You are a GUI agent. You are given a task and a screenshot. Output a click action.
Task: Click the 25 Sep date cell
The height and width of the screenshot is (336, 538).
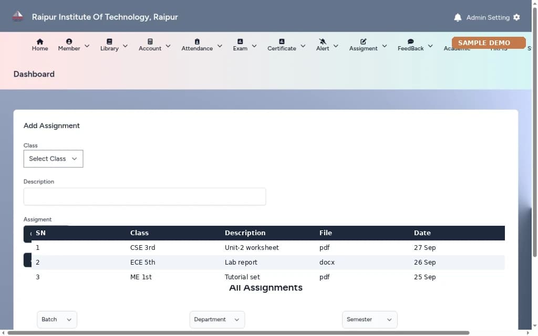425,277
